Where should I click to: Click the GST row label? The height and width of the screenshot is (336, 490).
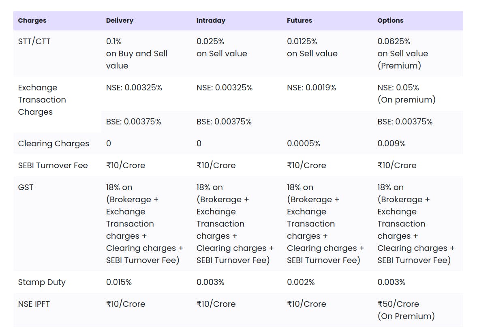click(26, 187)
